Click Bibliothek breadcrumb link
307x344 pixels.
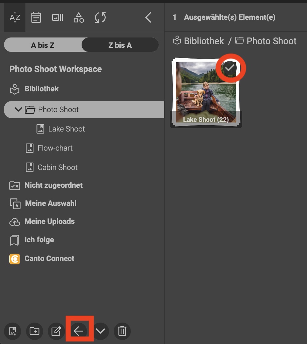pos(204,41)
